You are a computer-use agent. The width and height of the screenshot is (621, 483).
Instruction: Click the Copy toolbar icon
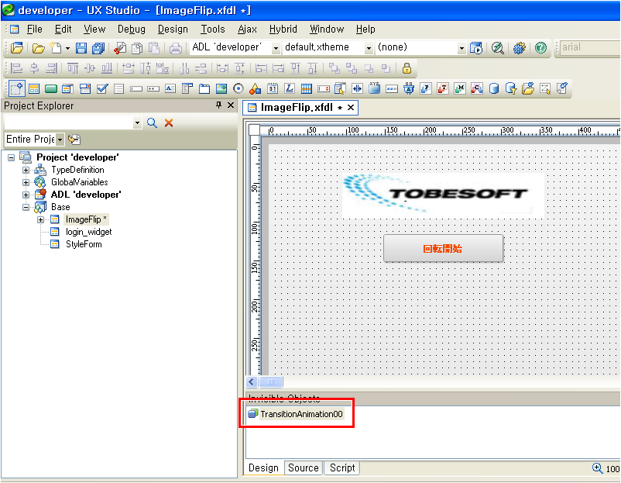pos(137,48)
